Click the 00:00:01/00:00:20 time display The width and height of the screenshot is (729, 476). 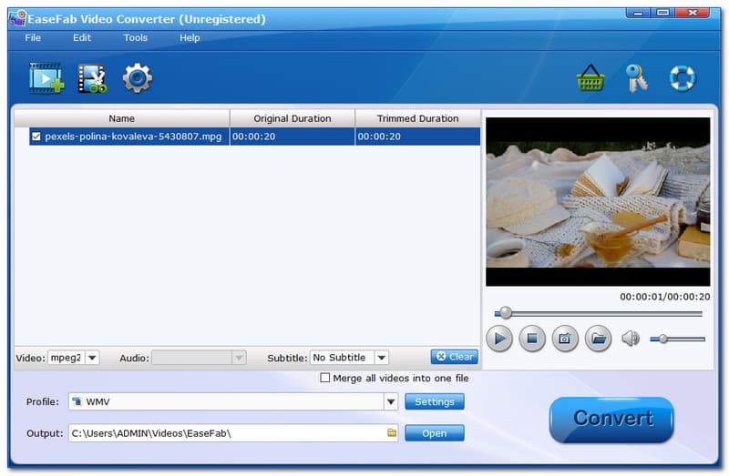coord(665,297)
